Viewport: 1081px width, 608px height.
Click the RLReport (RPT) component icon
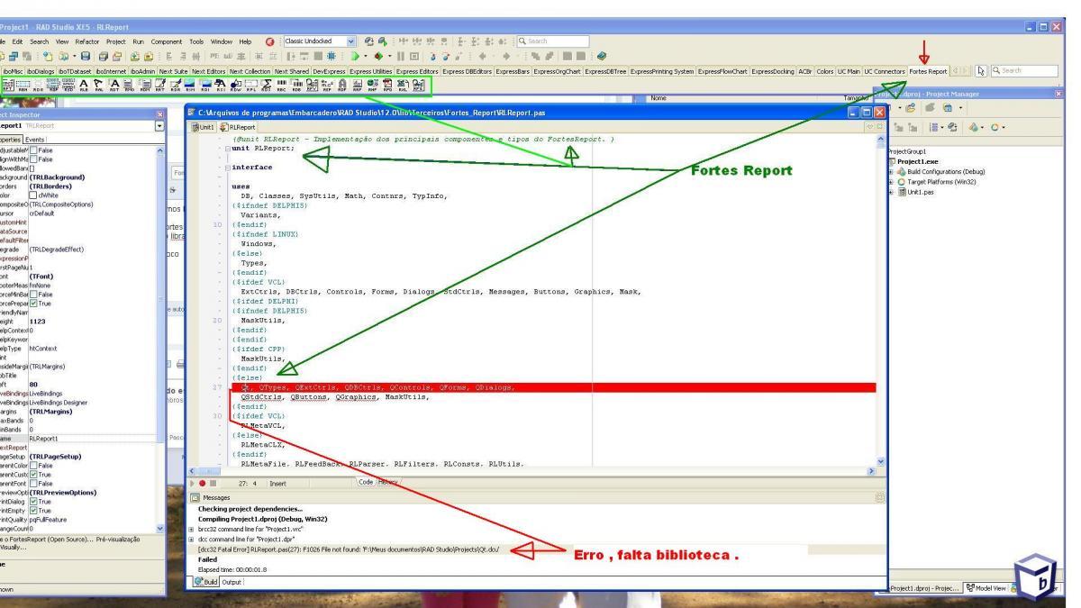click(7, 85)
